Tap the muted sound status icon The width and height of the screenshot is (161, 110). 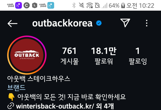[x=82, y=5]
